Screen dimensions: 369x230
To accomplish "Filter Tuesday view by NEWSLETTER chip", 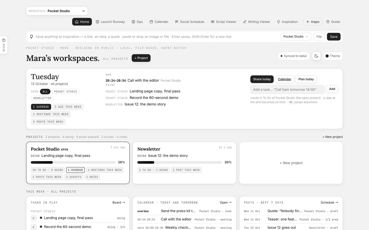I will 42,98.
